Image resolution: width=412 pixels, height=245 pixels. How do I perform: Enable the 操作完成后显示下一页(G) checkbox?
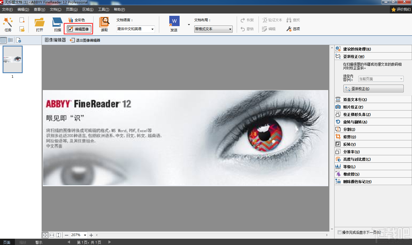pyautogui.click(x=339, y=232)
